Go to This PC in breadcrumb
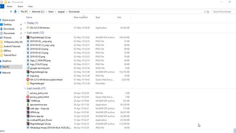236x133 pixels. click(x=24, y=12)
